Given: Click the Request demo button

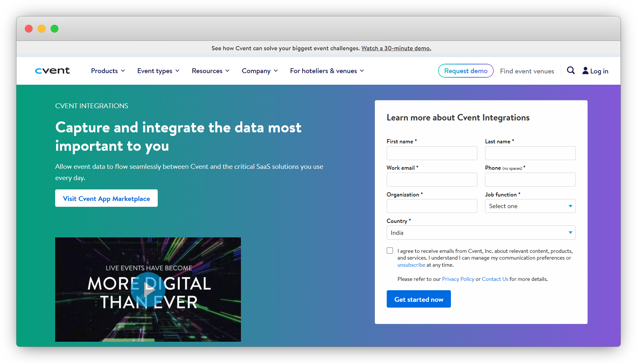Looking at the screenshot, I should point(465,71).
